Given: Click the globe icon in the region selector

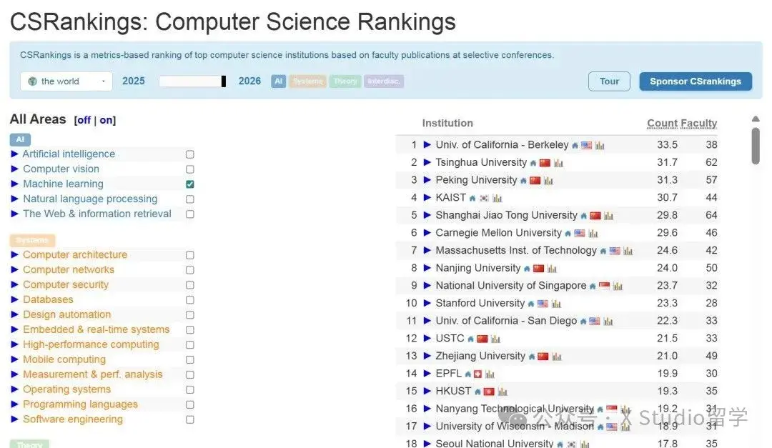Looking at the screenshot, I should (x=32, y=81).
